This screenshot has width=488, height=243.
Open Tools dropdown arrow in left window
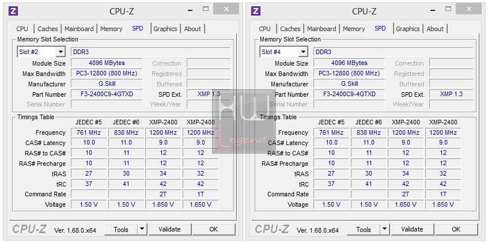click(142, 229)
